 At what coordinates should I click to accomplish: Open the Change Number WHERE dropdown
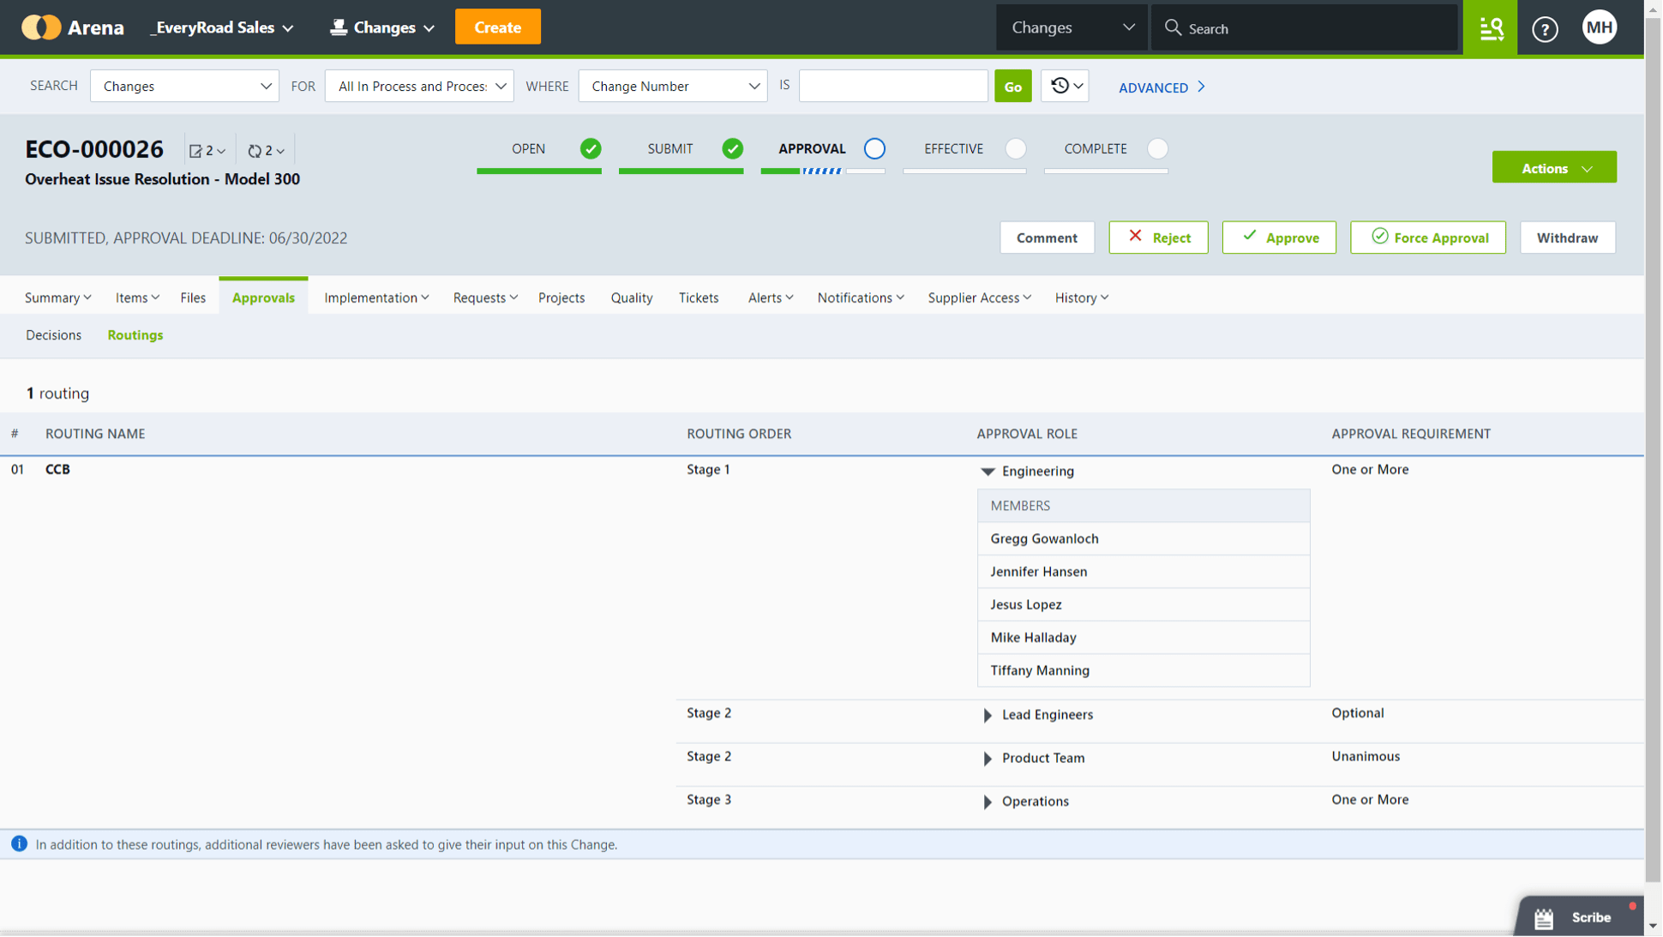click(672, 86)
